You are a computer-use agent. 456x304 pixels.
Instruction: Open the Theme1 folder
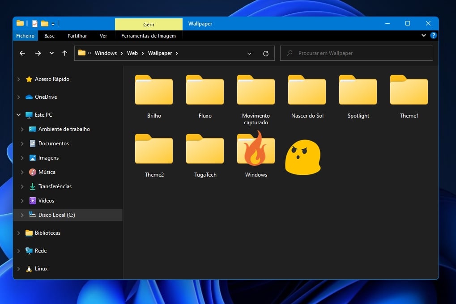click(409, 96)
